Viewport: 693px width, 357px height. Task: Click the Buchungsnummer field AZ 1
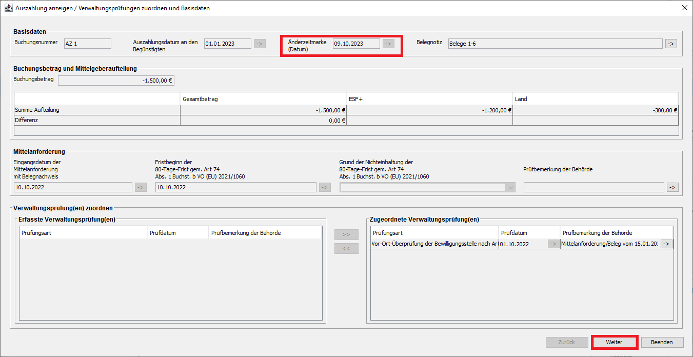[x=87, y=44]
